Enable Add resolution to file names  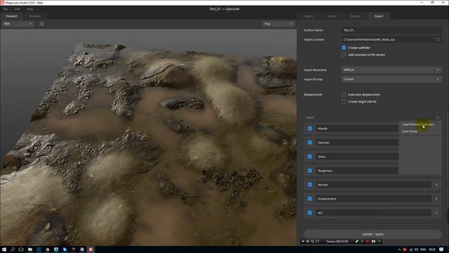coord(344,55)
